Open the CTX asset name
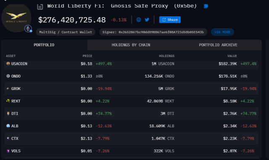 [15, 139]
